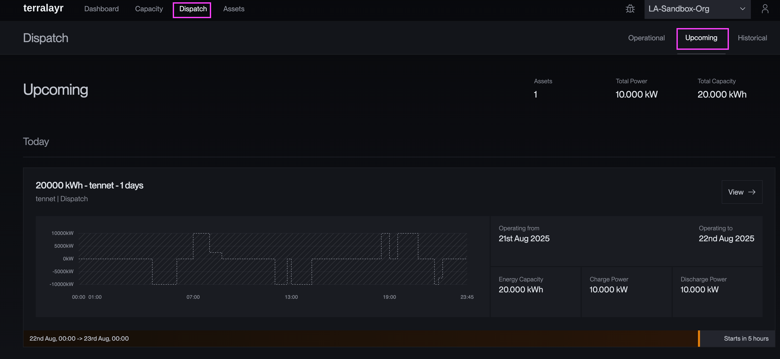Click the 13:00 x-axis label
Viewport: 780px width, 359px height.
tap(291, 297)
